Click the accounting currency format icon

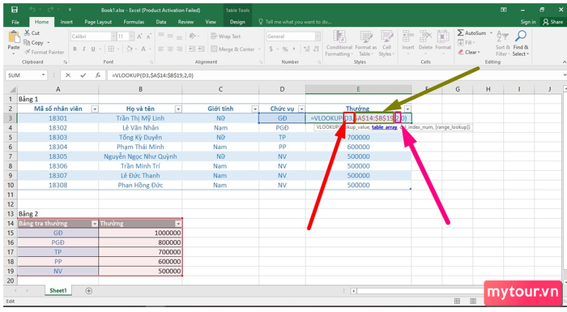tap(271, 49)
